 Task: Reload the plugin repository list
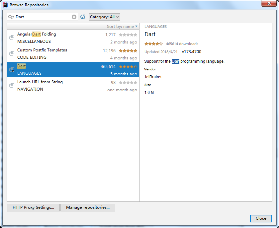[83, 17]
